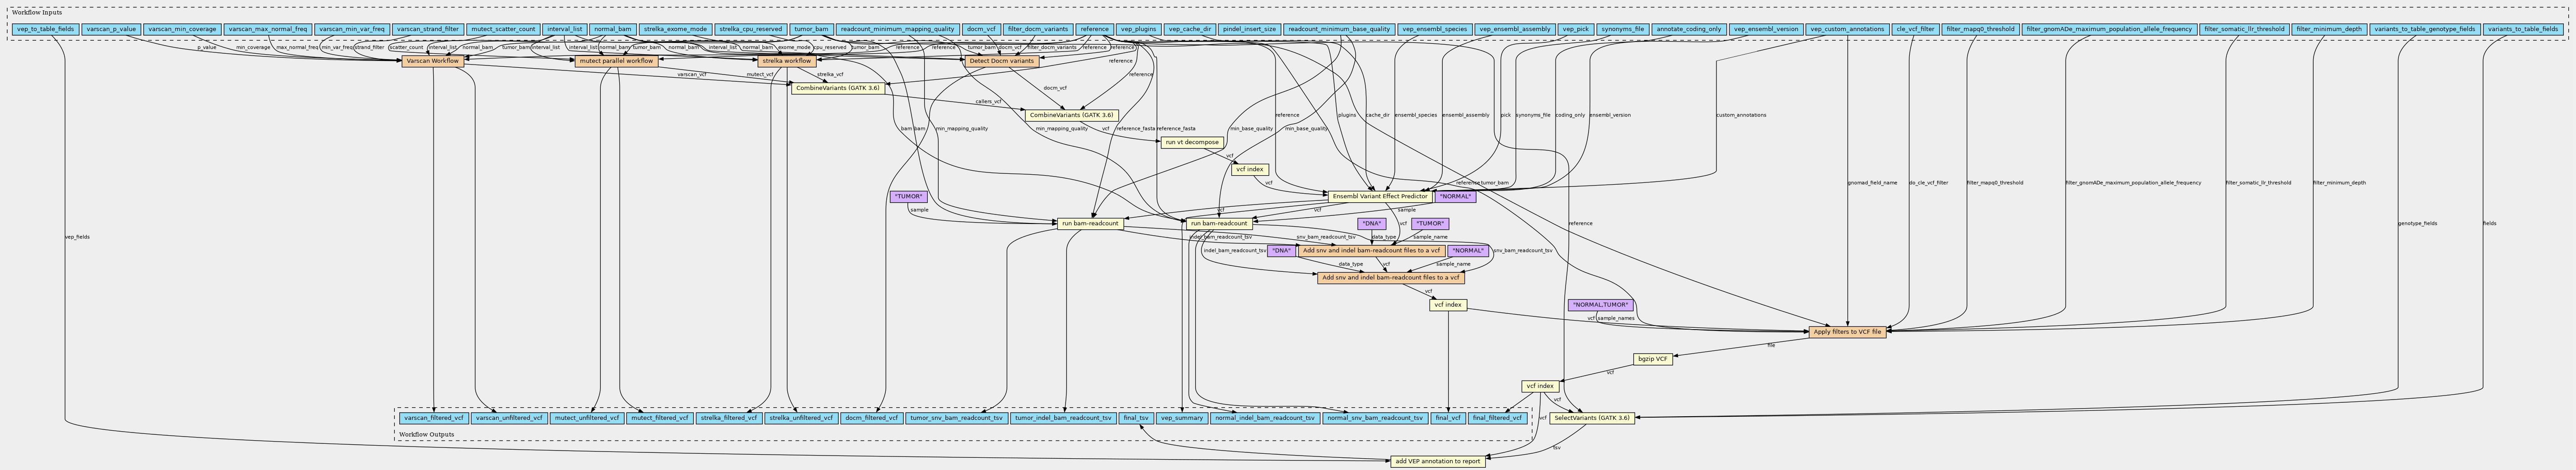Select the add VEP annotation to report node
This screenshot has height=470, width=2576.
pyautogui.click(x=1437, y=461)
